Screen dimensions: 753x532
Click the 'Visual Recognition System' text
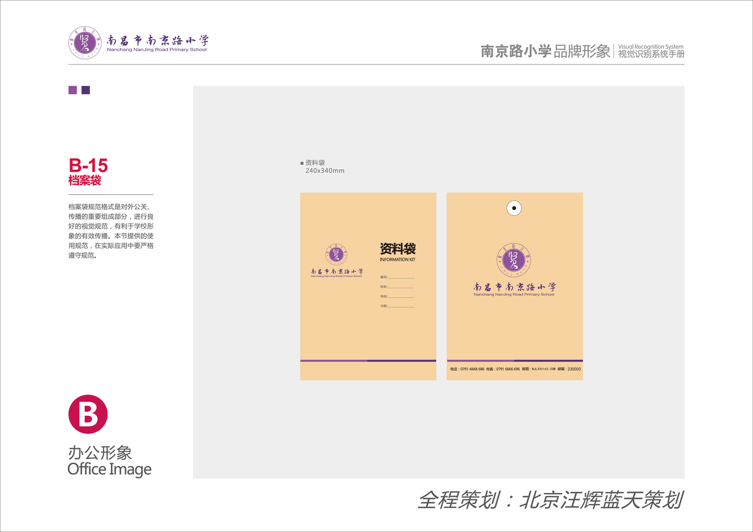pos(650,47)
